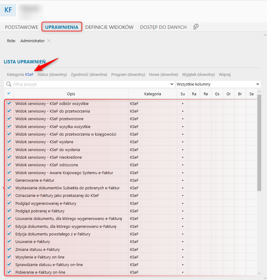
Task: Select 'Edycja dokumentu powstałego z e-Faktury' row
Action: [x=131, y=234]
